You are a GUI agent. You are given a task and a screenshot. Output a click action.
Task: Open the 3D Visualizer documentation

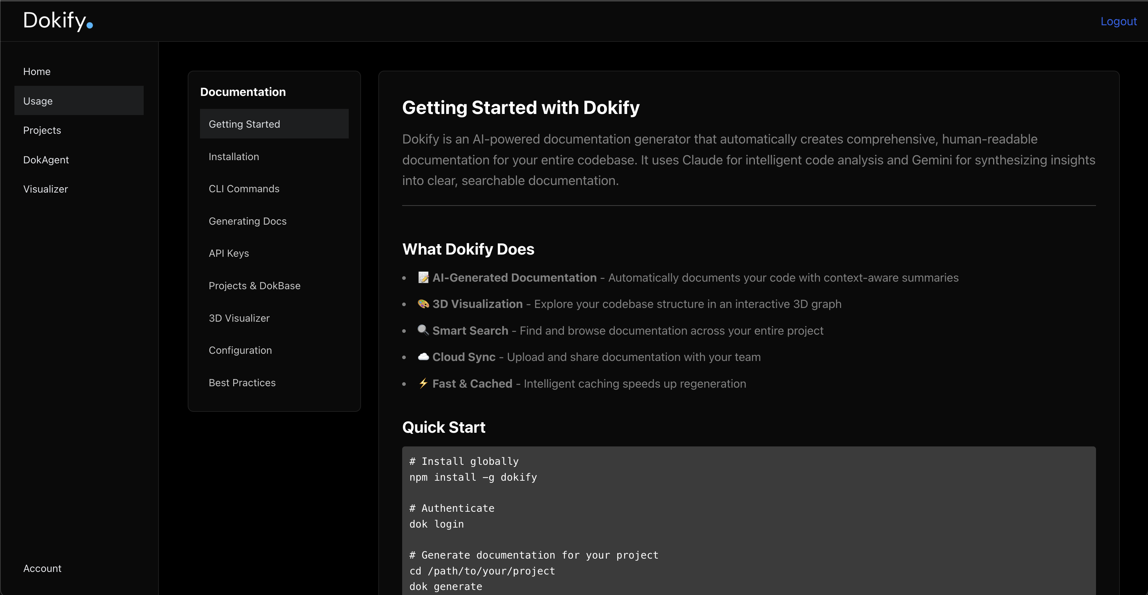pos(239,318)
